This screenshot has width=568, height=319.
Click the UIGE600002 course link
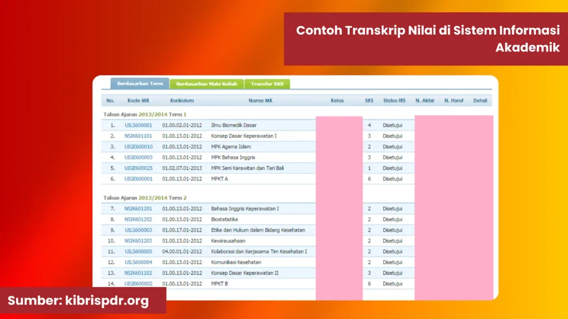tap(138, 284)
